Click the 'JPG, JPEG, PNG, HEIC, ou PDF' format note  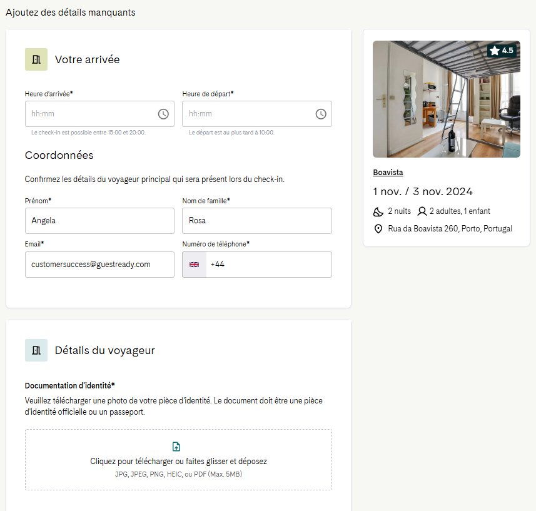tap(178, 474)
